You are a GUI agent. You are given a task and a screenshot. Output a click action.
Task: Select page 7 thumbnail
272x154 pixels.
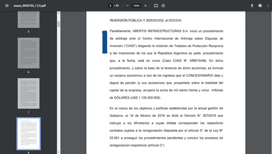click(29, 94)
